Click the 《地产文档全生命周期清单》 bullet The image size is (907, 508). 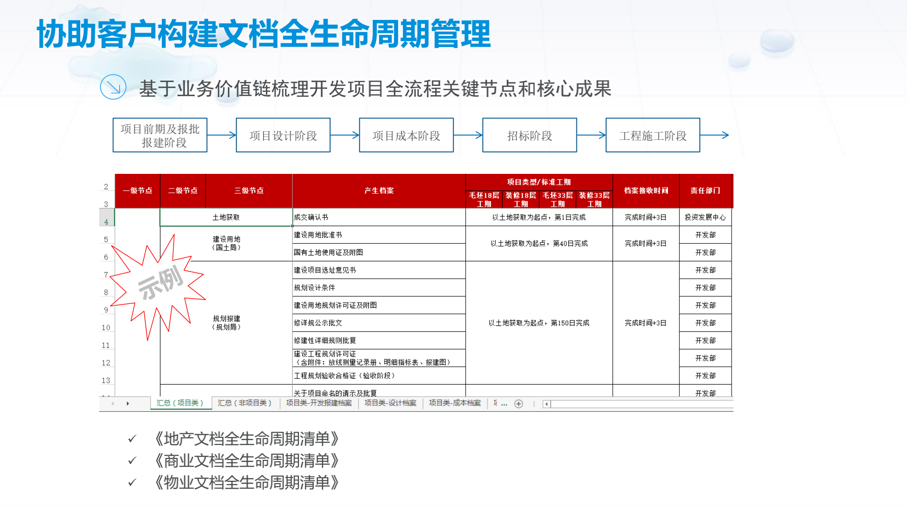247,439
